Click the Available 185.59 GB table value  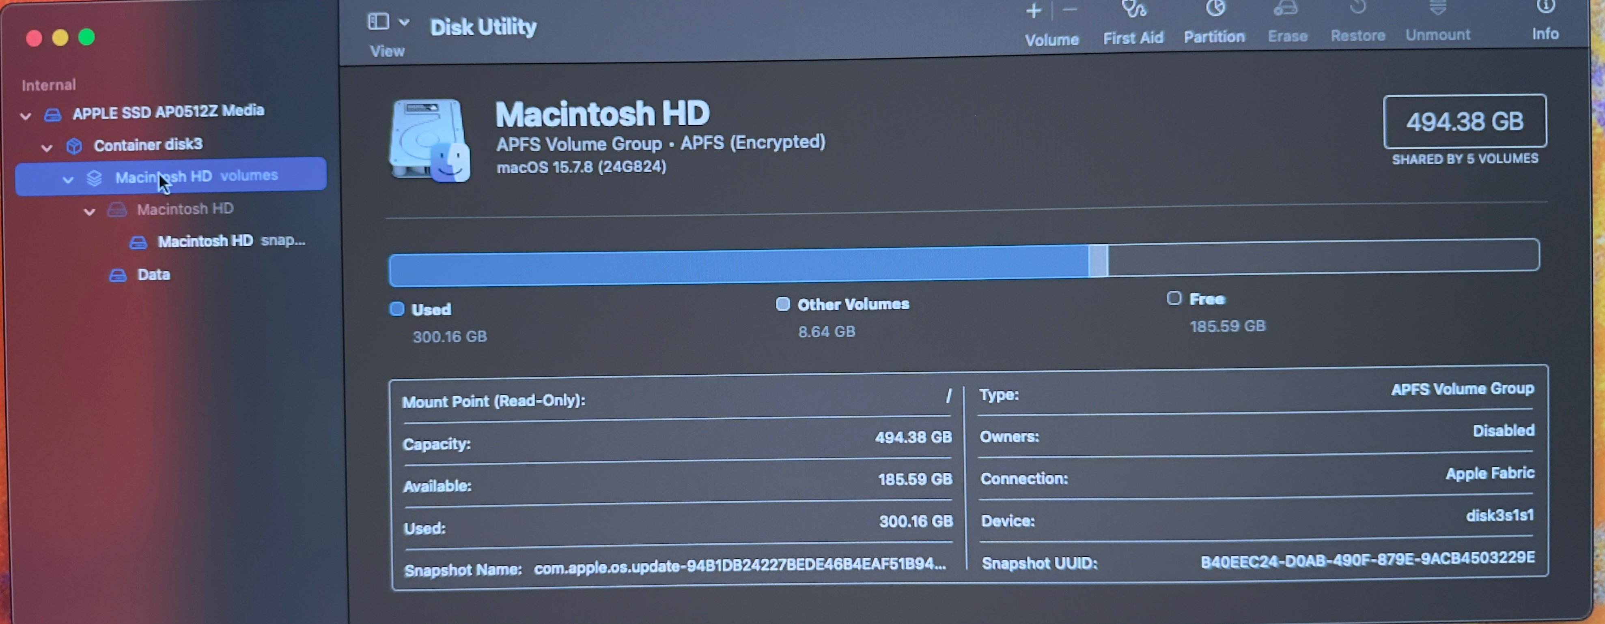[915, 479]
